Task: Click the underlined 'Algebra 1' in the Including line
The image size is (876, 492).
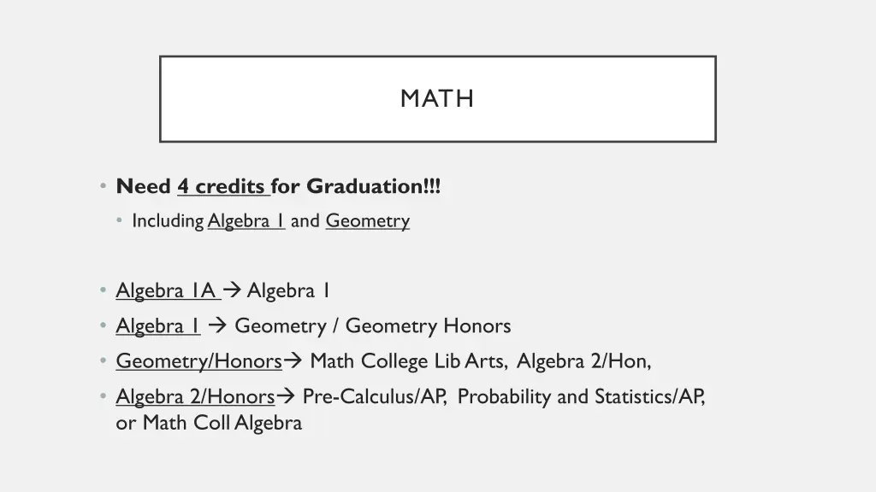Action: (x=246, y=221)
